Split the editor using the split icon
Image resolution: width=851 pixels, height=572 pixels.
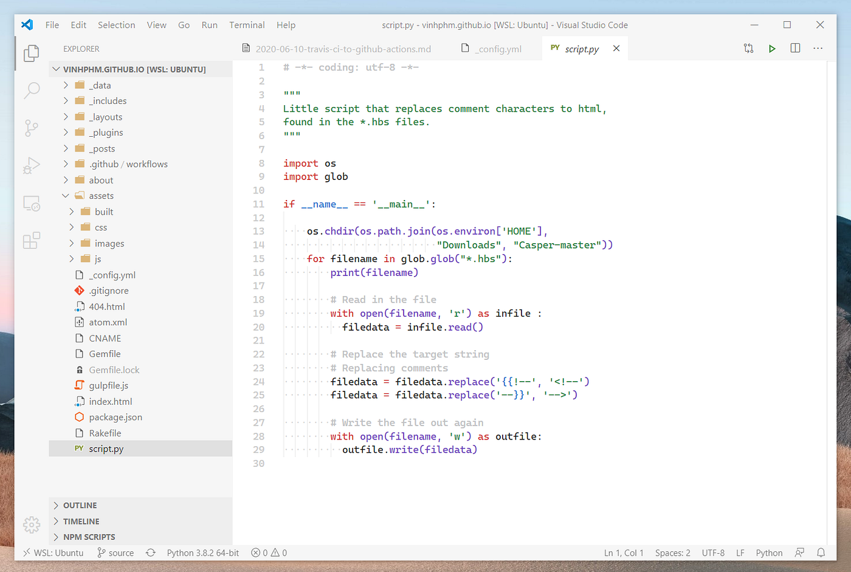click(x=795, y=48)
